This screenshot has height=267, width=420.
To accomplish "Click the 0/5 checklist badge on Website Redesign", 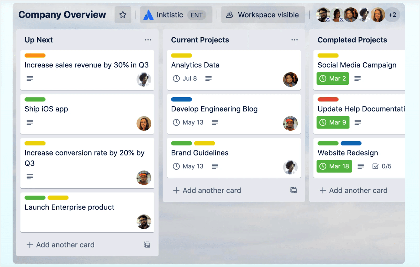I will click(x=382, y=166).
